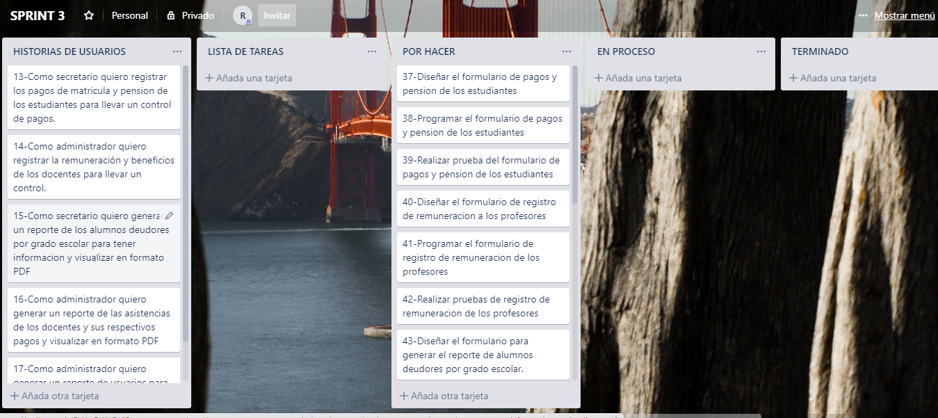Image resolution: width=938 pixels, height=418 pixels.
Task: Open HISTORIAS DE USUARIOS list options menu
Action: (177, 51)
